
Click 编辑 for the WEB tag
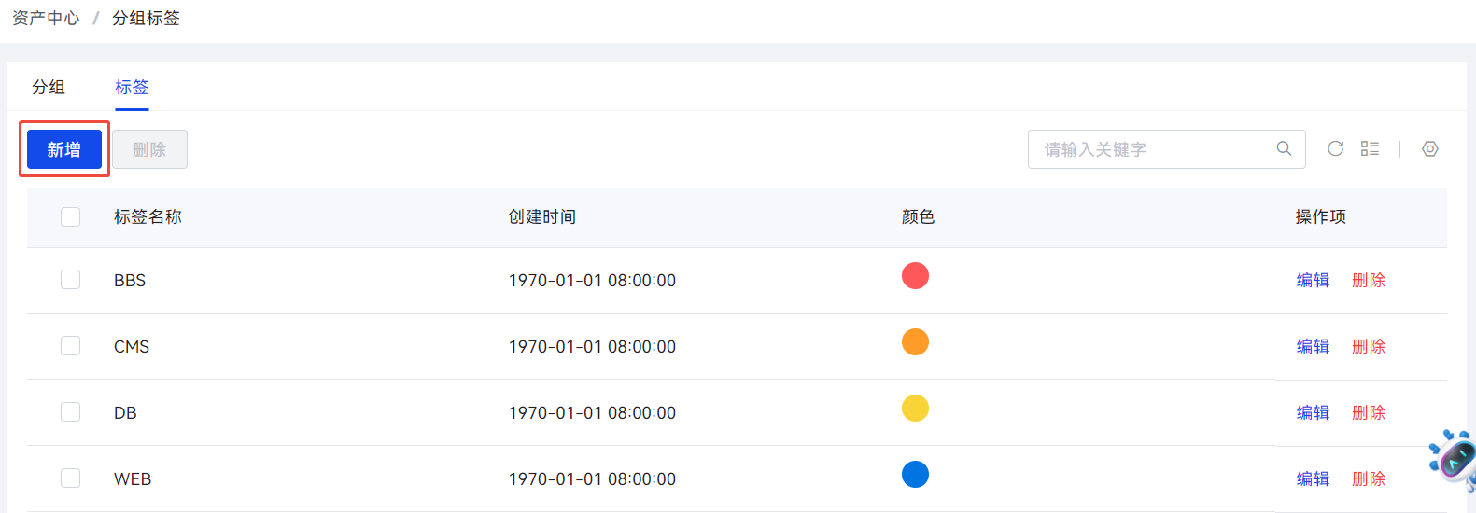tap(1313, 478)
